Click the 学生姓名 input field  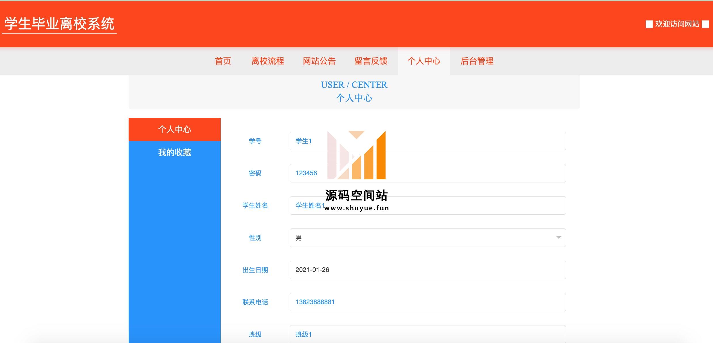point(428,205)
